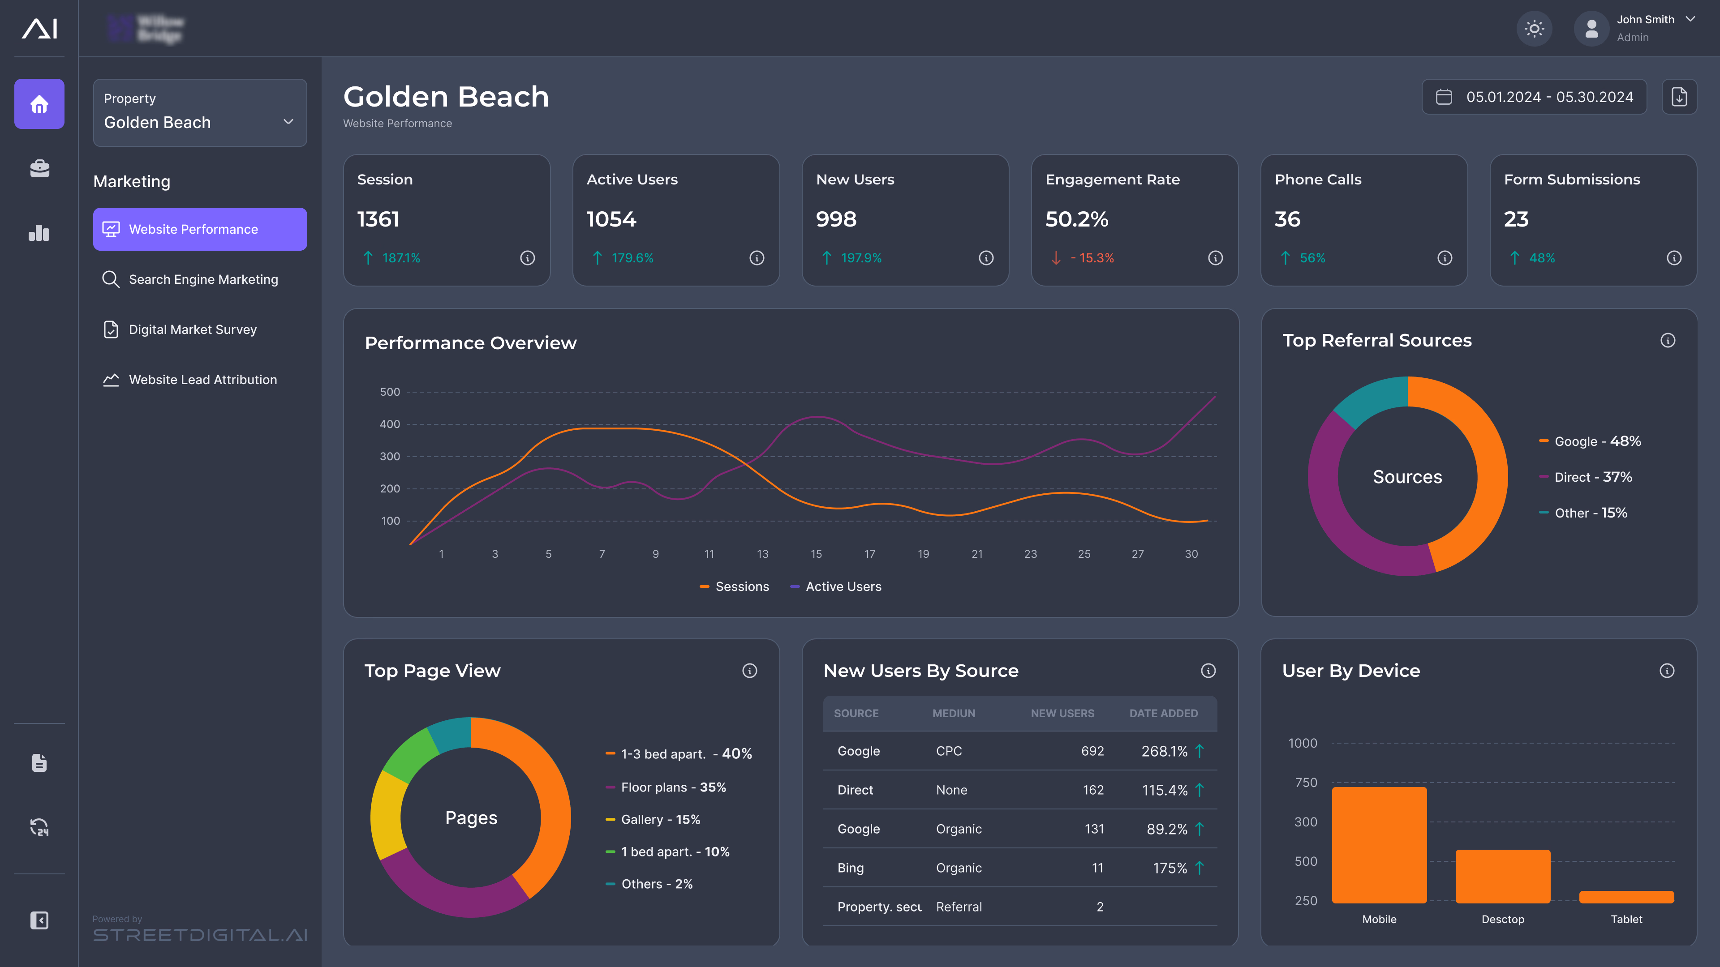Screen dimensions: 1720x967
Task: Click the Gallery - 15% legend entry
Action: (x=653, y=820)
